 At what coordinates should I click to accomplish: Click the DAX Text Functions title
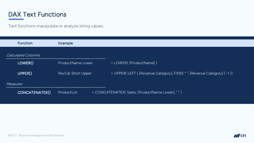pos(37,15)
